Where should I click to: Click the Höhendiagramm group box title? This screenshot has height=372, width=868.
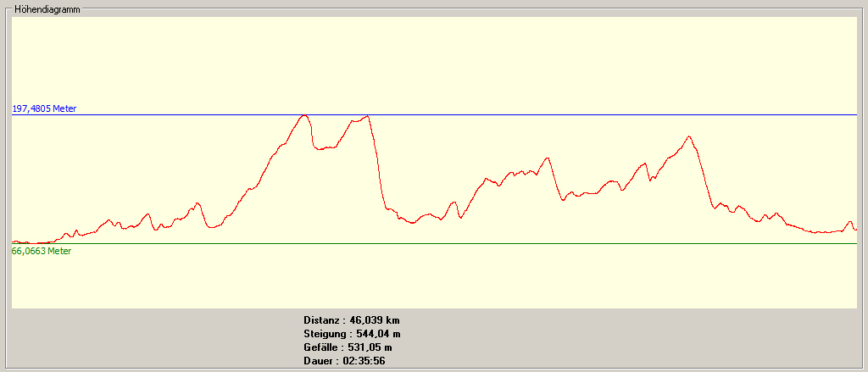coord(47,8)
